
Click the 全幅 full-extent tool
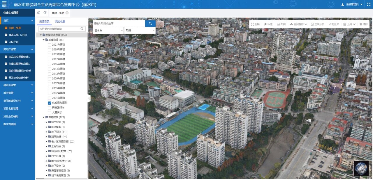[255, 24]
